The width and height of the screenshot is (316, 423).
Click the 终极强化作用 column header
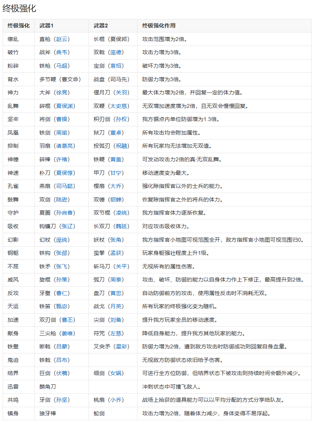coord(158,26)
